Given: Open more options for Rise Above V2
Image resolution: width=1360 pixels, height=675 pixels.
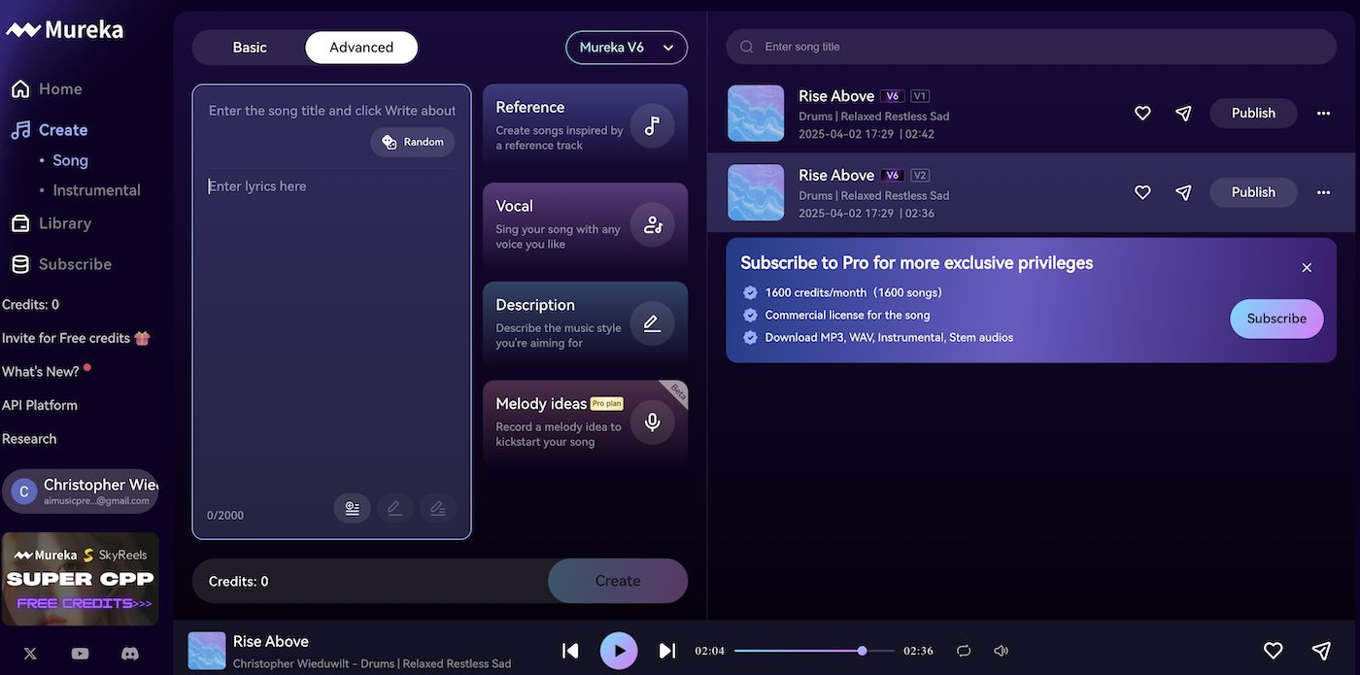Looking at the screenshot, I should click(1323, 192).
